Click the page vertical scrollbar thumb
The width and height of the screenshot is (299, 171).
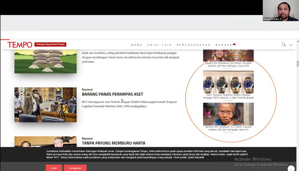(x=298, y=64)
